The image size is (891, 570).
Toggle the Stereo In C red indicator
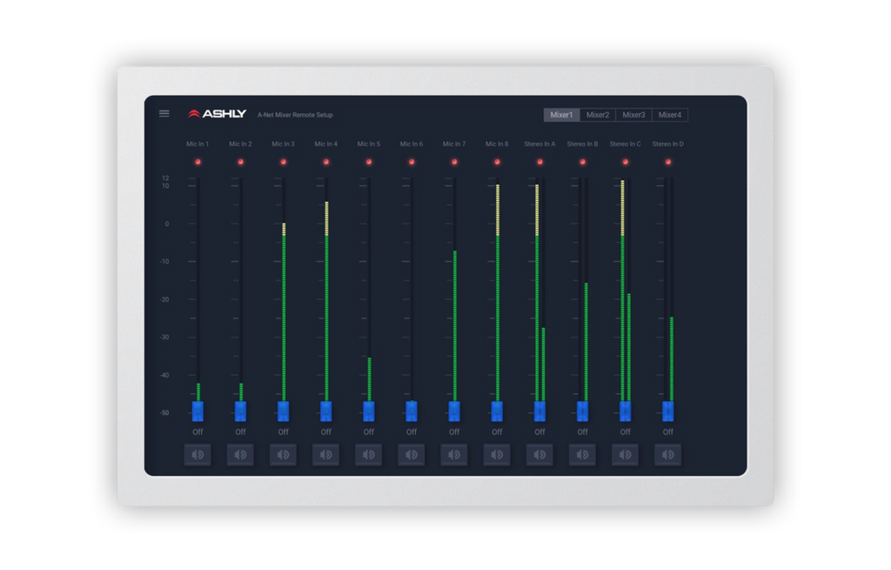625,162
